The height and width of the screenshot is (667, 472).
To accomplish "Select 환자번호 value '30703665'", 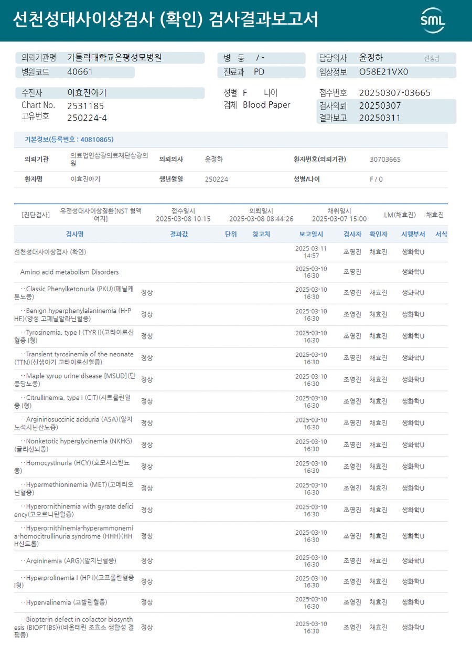I will (x=385, y=160).
